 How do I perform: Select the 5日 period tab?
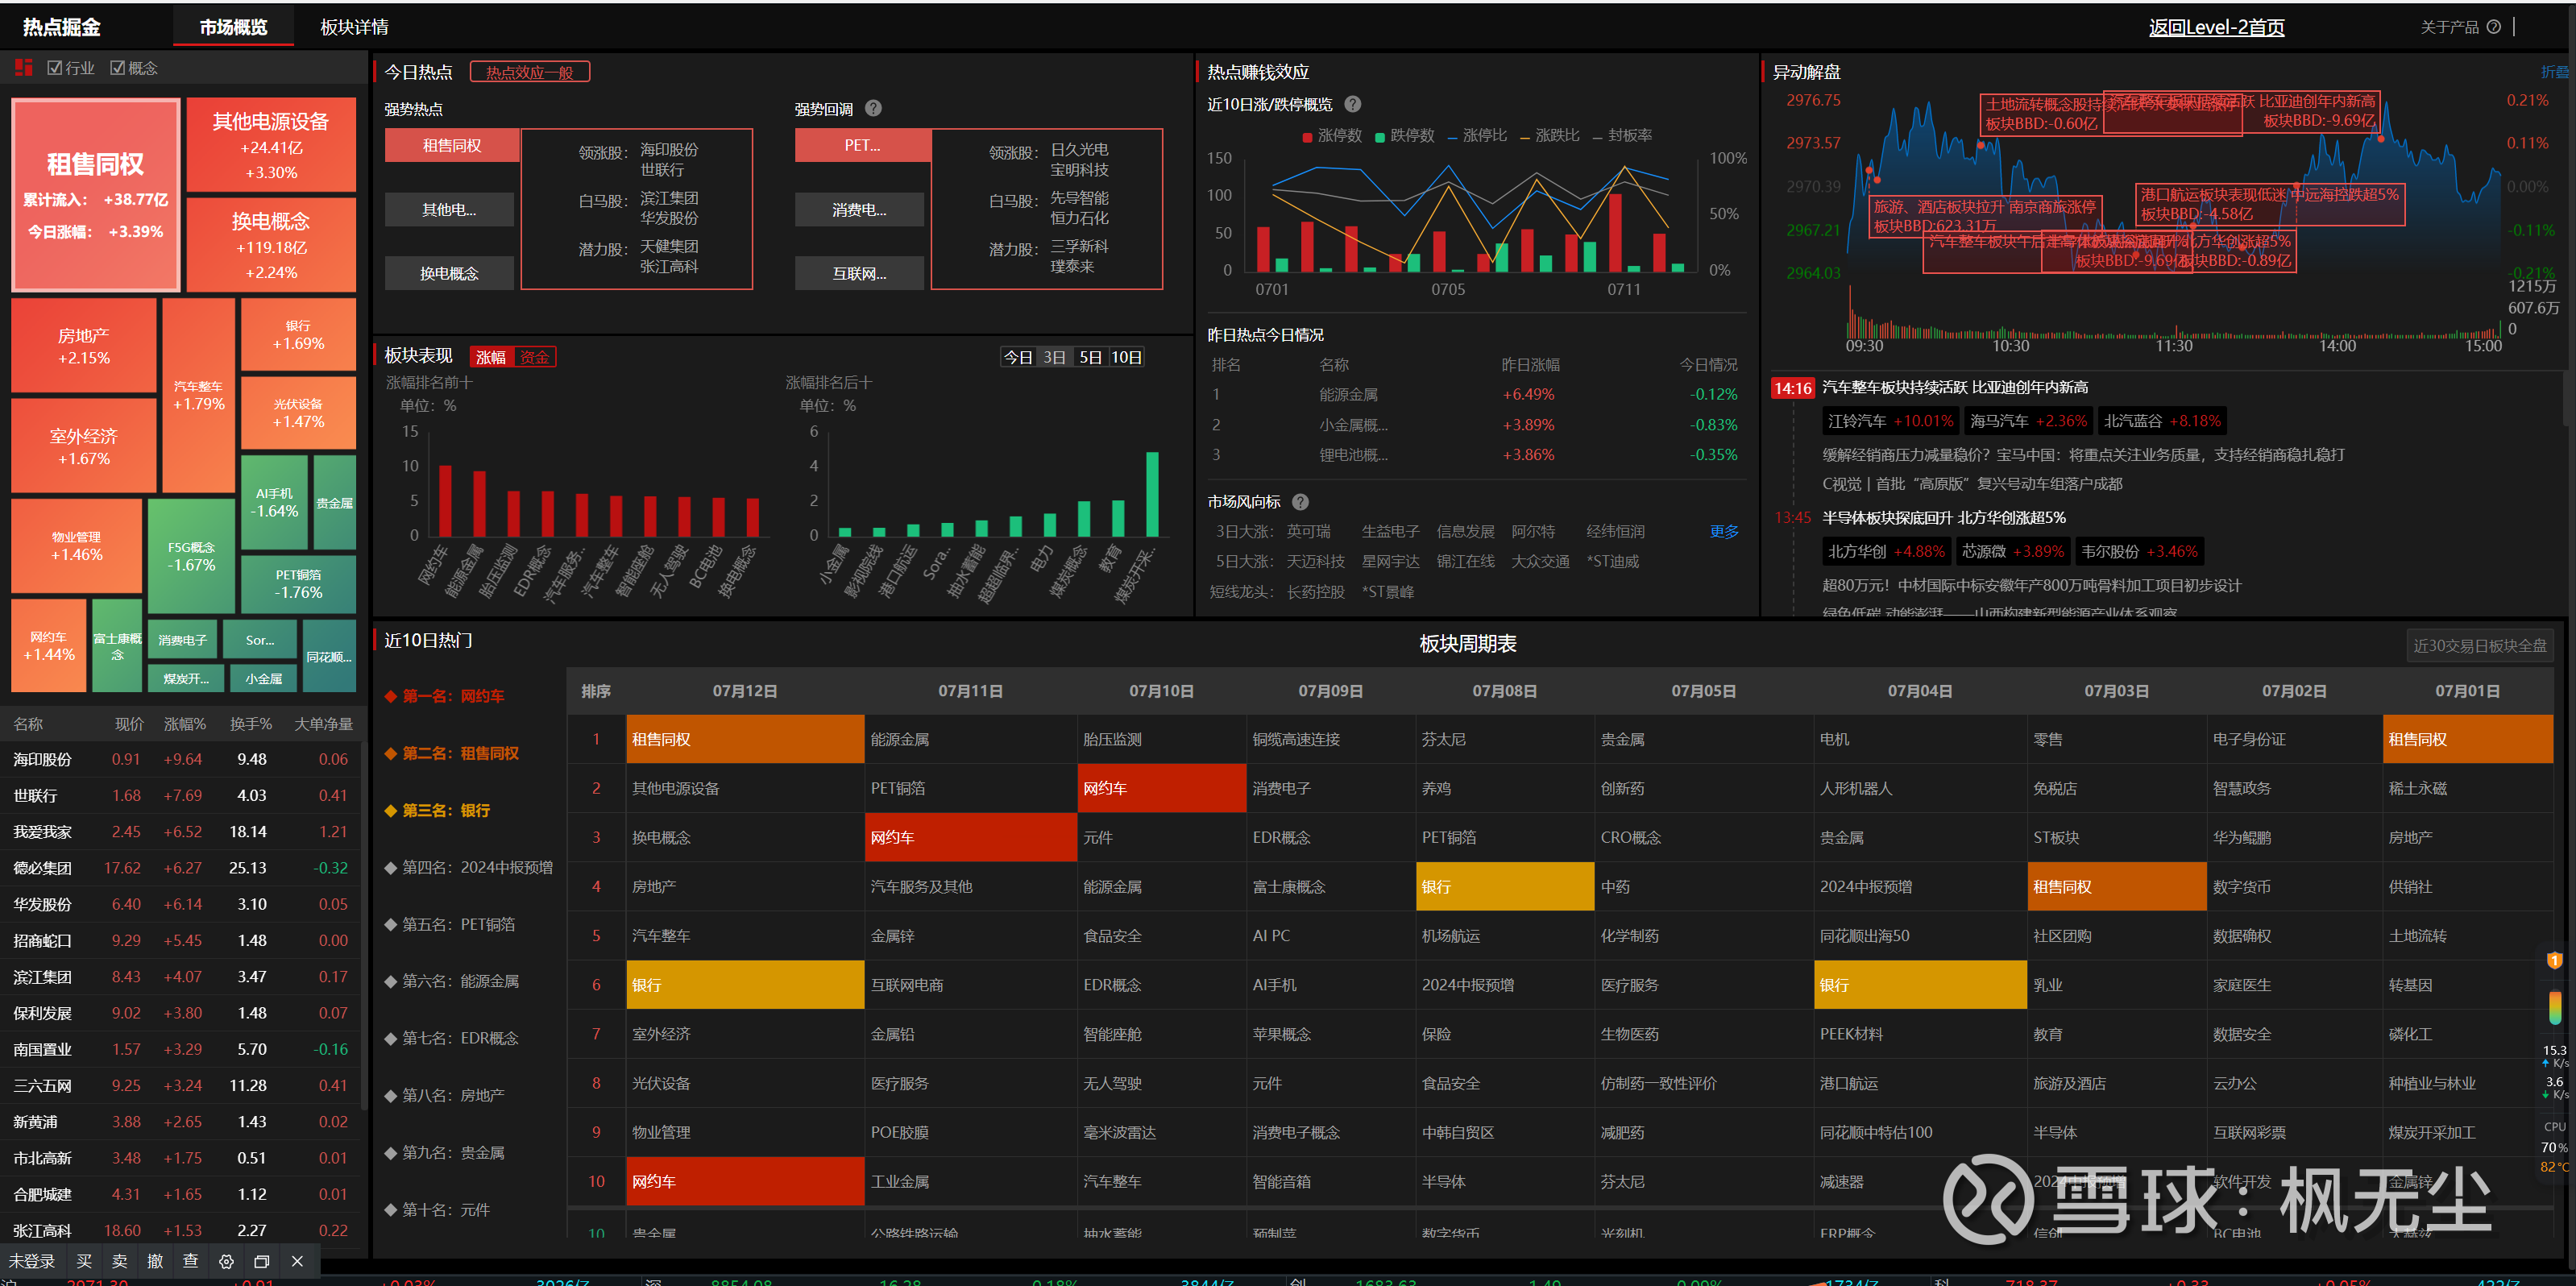tap(1090, 357)
